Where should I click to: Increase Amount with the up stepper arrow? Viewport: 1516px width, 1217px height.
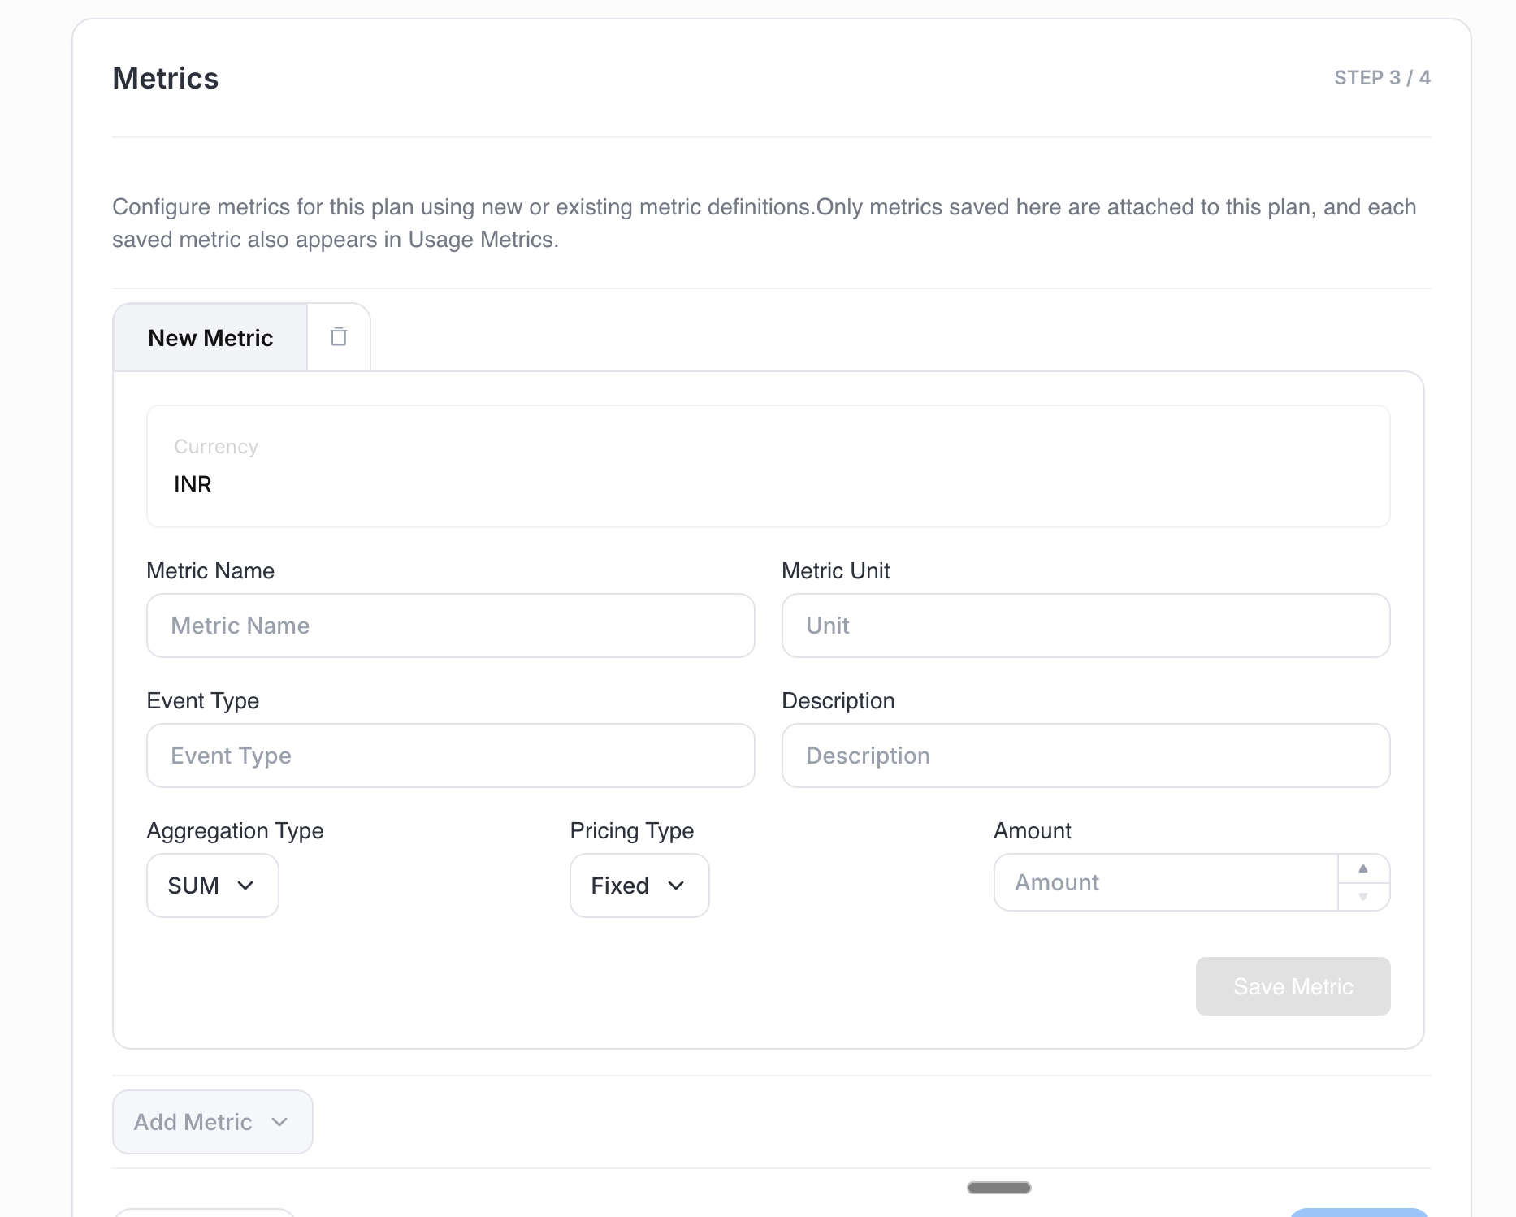[x=1363, y=868]
